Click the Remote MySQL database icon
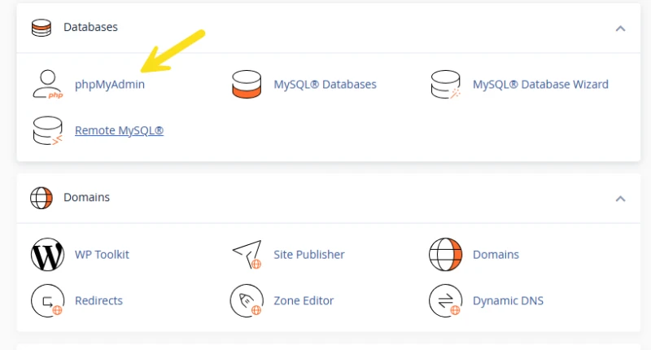The height and width of the screenshot is (350, 651). [48, 130]
